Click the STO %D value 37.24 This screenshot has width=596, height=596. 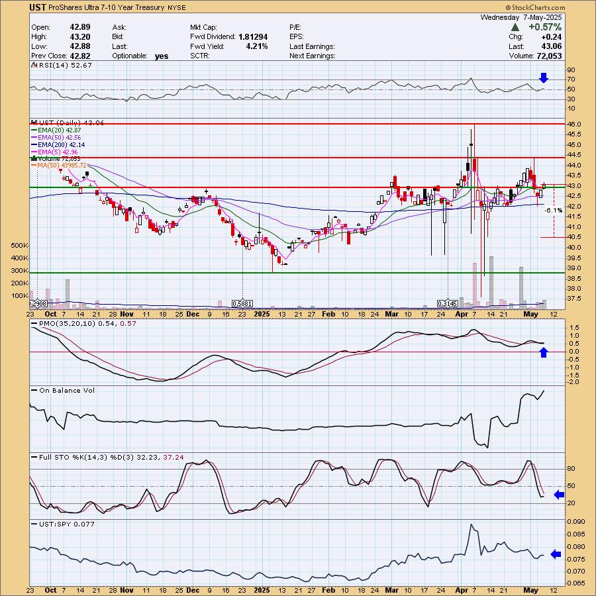(174, 457)
